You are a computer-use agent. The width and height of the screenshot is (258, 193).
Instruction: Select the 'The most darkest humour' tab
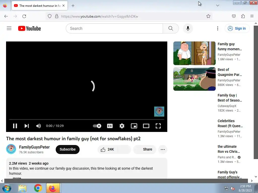coord(40,6)
